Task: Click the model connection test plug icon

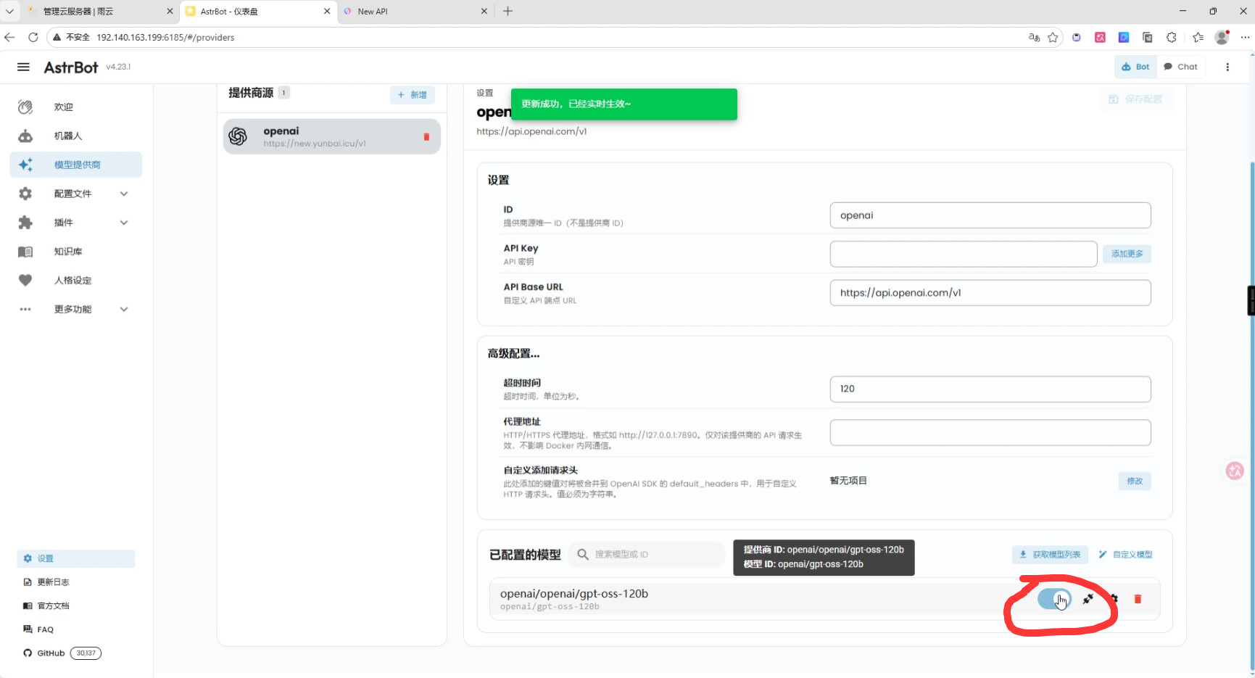Action: (x=1088, y=599)
